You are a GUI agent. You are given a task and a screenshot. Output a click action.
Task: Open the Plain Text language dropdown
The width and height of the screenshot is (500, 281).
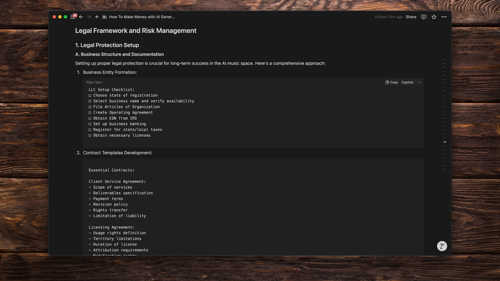(96, 83)
